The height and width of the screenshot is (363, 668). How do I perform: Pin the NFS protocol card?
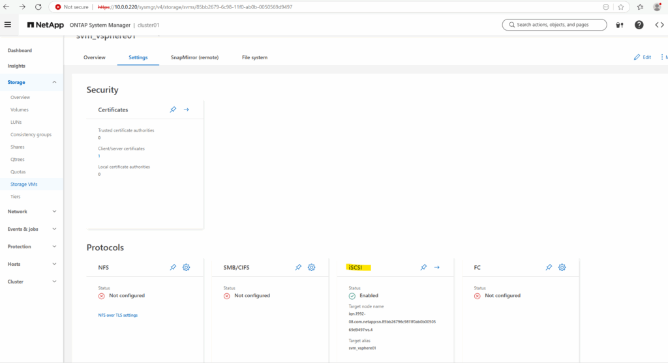[173, 267]
